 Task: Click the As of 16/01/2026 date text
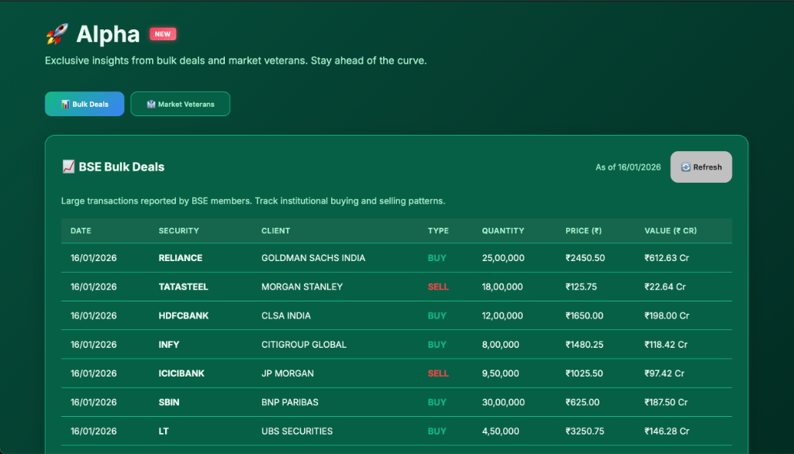628,167
